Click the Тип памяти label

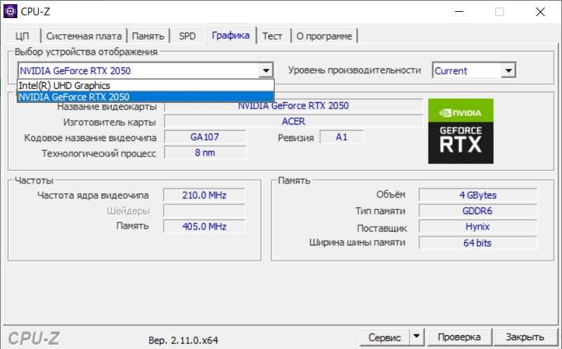click(380, 211)
